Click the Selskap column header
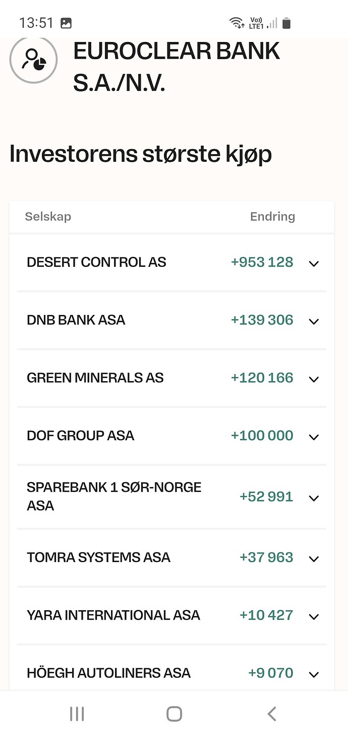This screenshot has height=736, width=348. click(x=48, y=217)
